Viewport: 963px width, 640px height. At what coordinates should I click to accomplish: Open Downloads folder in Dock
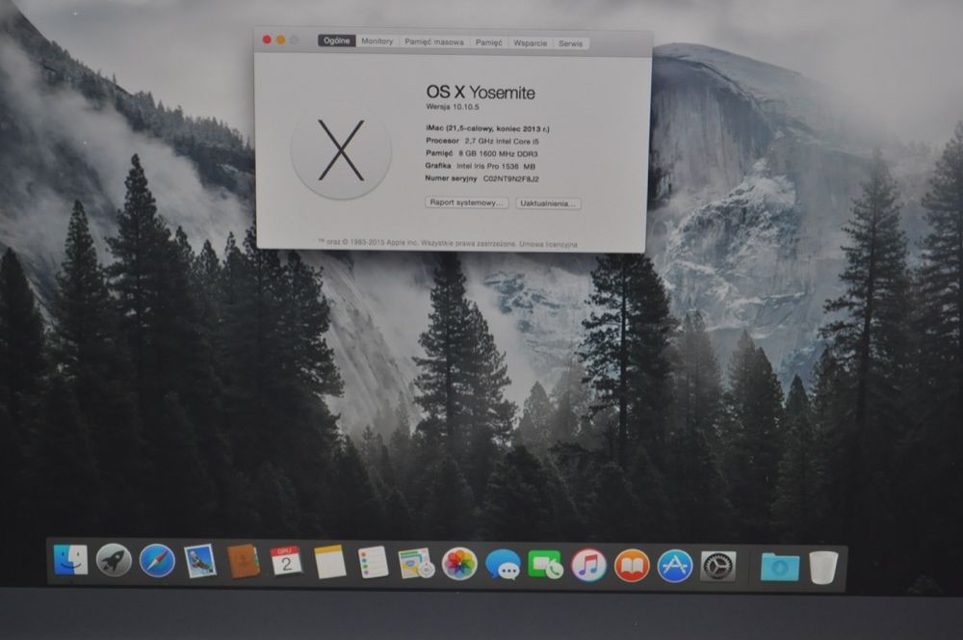click(780, 567)
